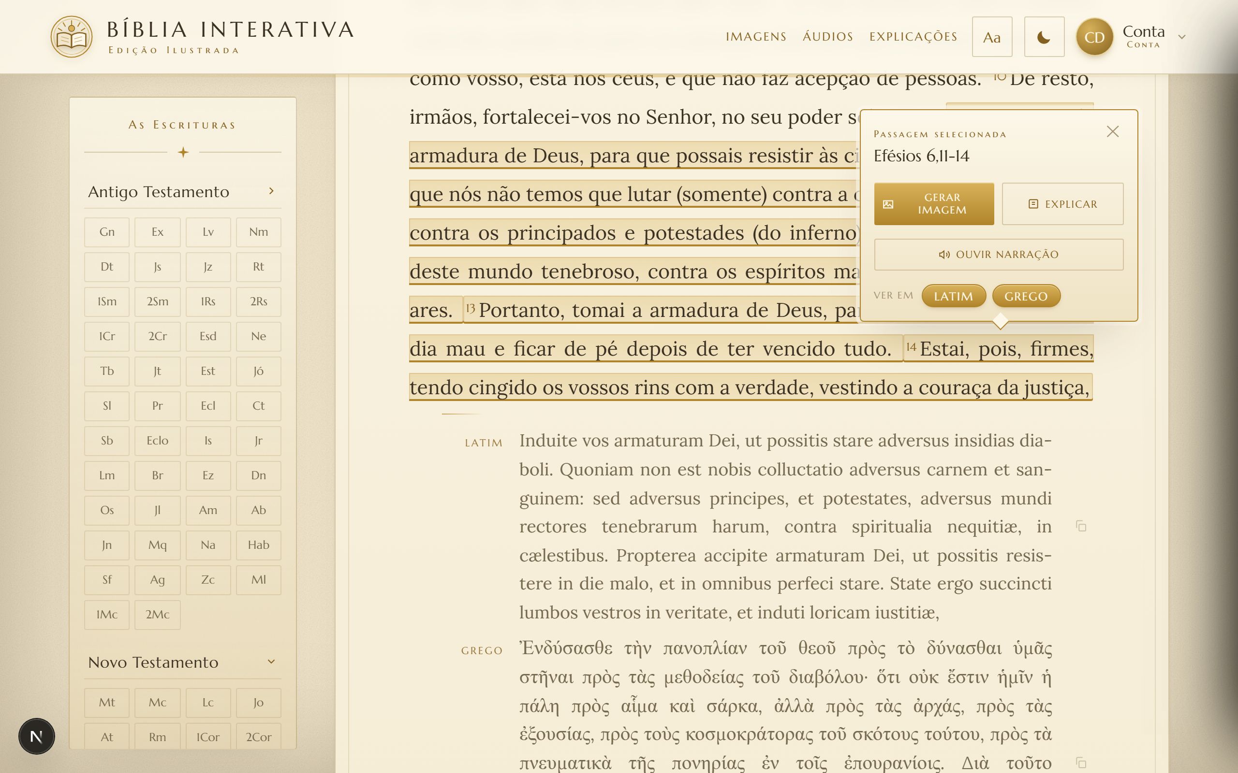This screenshot has width=1238, height=773.
Task: Select the Lm book
Action: (x=107, y=475)
